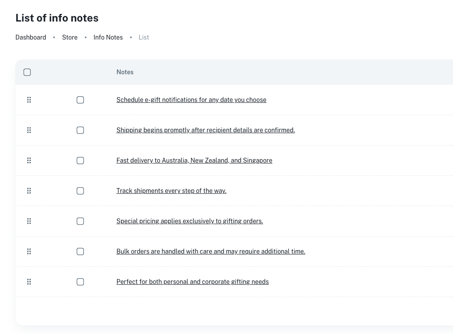Navigate to Info Notes breadcrumb
Screen dimensions: 453x334
coord(108,37)
